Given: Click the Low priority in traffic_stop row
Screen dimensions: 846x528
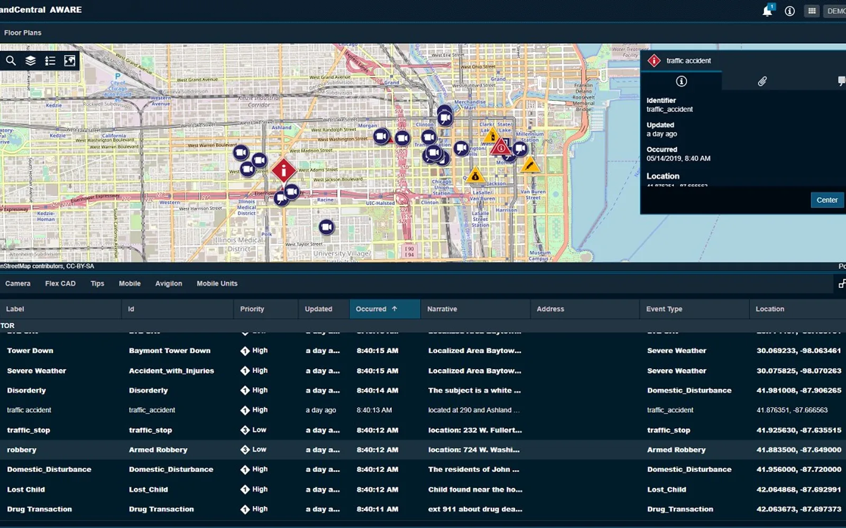Looking at the screenshot, I should (254, 430).
